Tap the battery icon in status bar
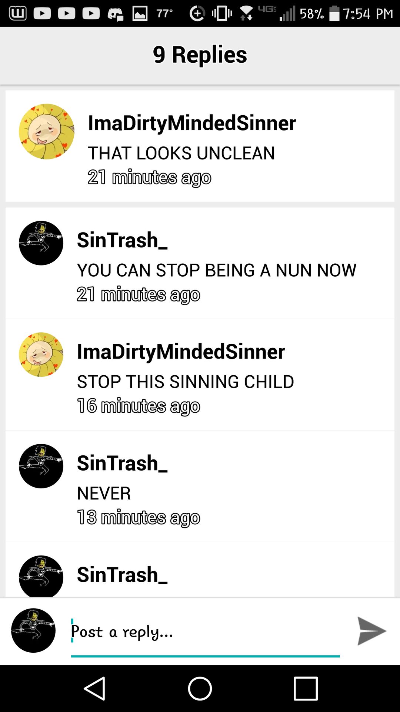The height and width of the screenshot is (712, 400). [334, 14]
